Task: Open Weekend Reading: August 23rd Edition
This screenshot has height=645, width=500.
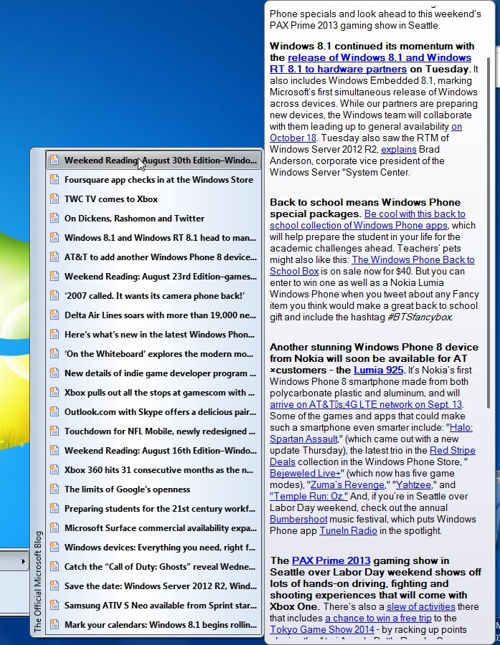Action: point(154,276)
